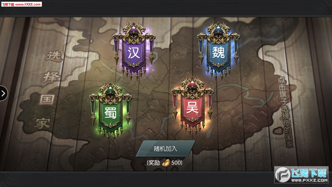Click the 点击旗子选择你的国家 hint text
The image size is (332, 187).
point(286,112)
